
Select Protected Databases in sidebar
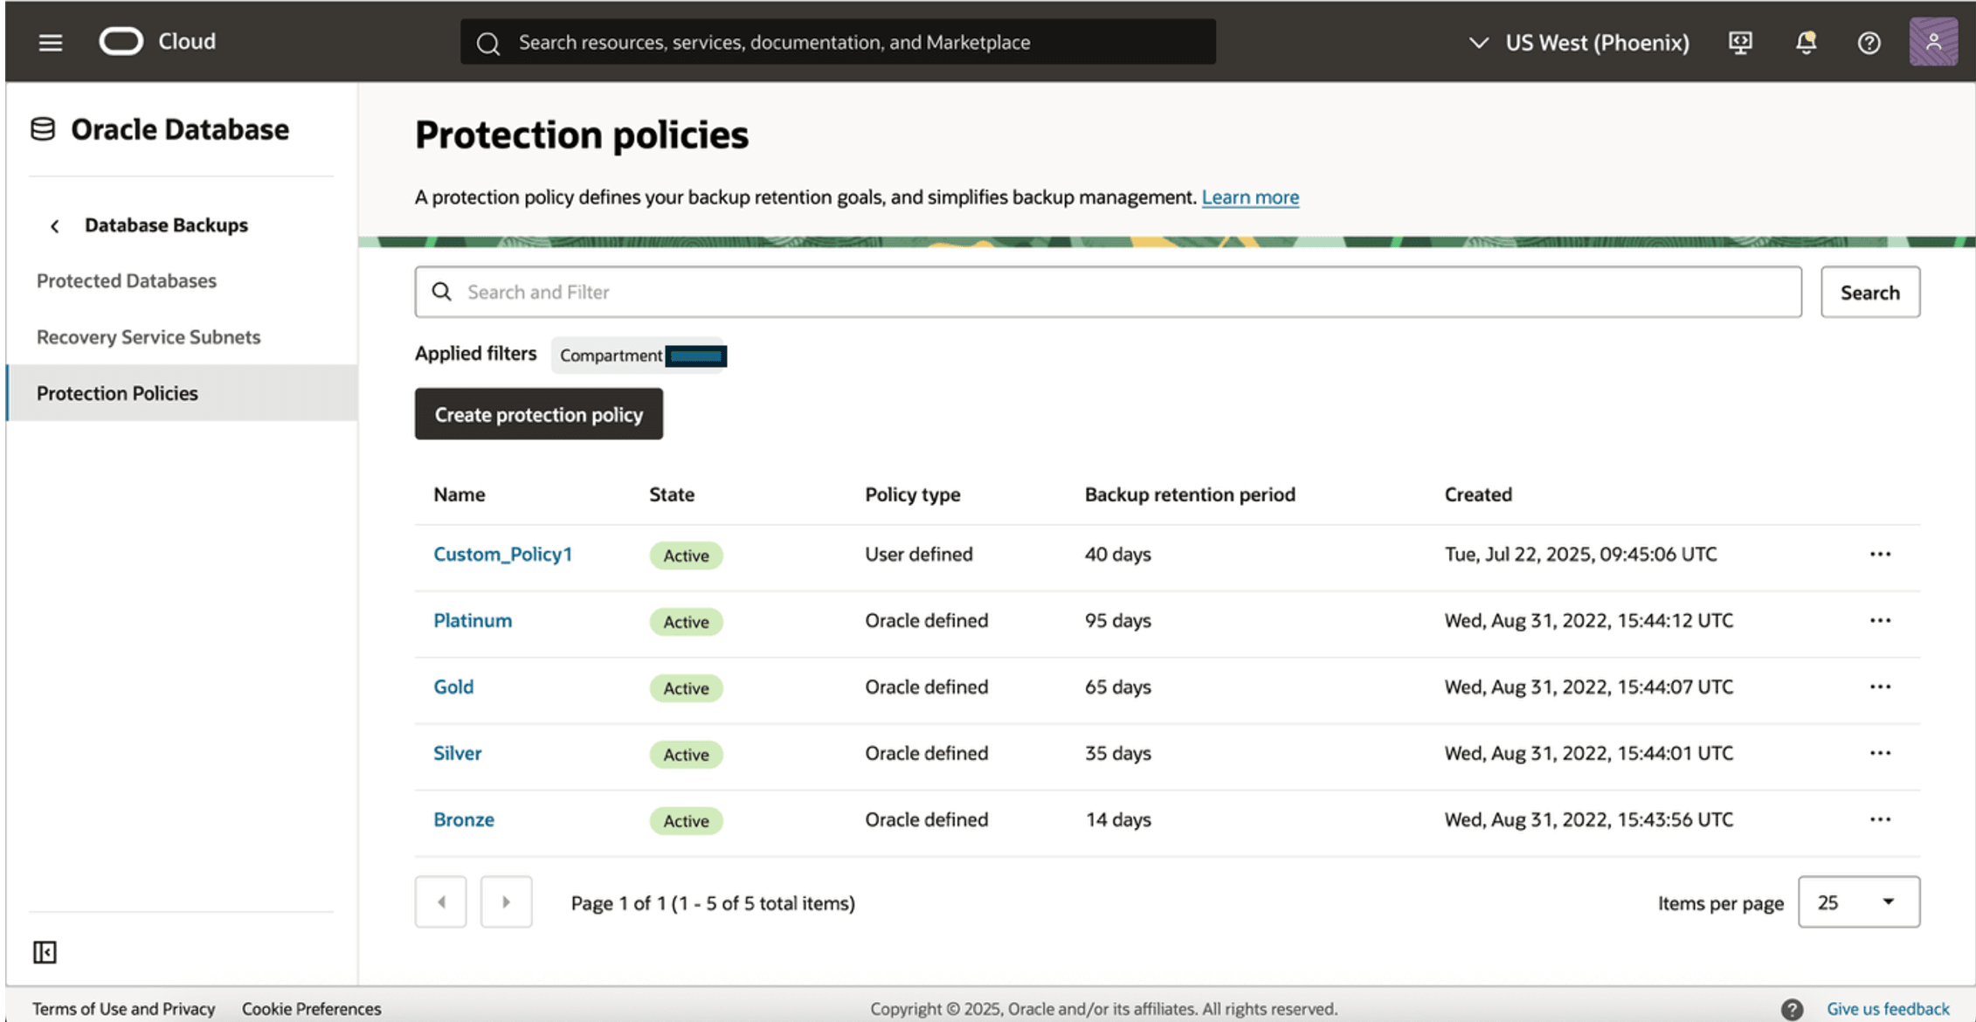coord(127,280)
